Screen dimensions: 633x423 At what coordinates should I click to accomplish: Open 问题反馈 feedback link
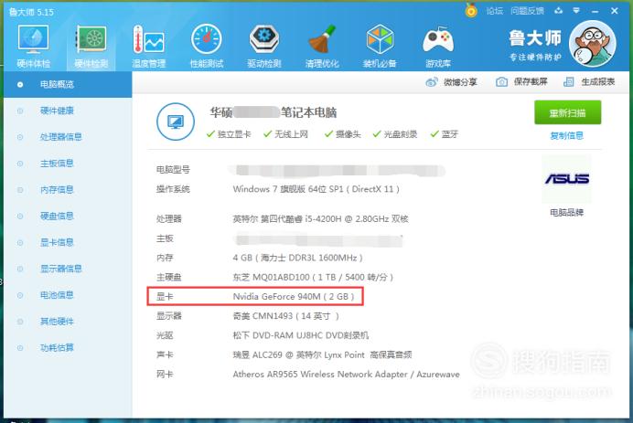(x=527, y=11)
